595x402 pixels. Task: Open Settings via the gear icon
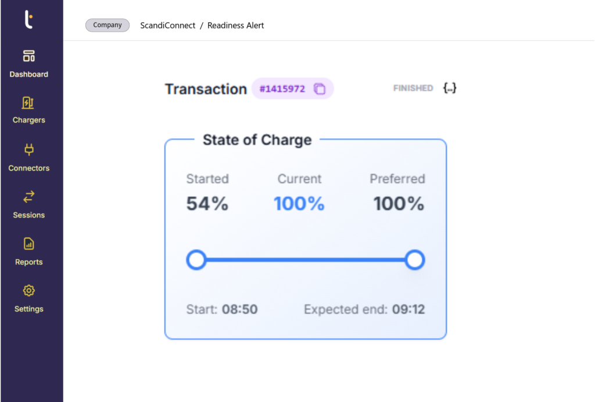click(x=28, y=291)
